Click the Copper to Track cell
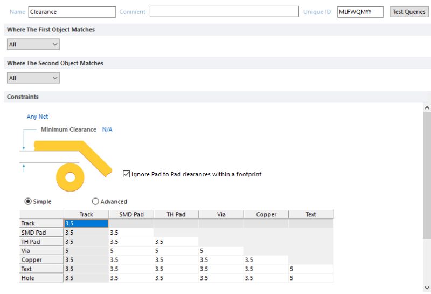Screen dimensions: 431x294 (x=86, y=259)
